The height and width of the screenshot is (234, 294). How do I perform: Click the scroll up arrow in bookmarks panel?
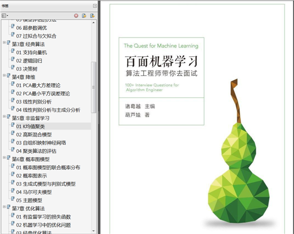click(93, 22)
